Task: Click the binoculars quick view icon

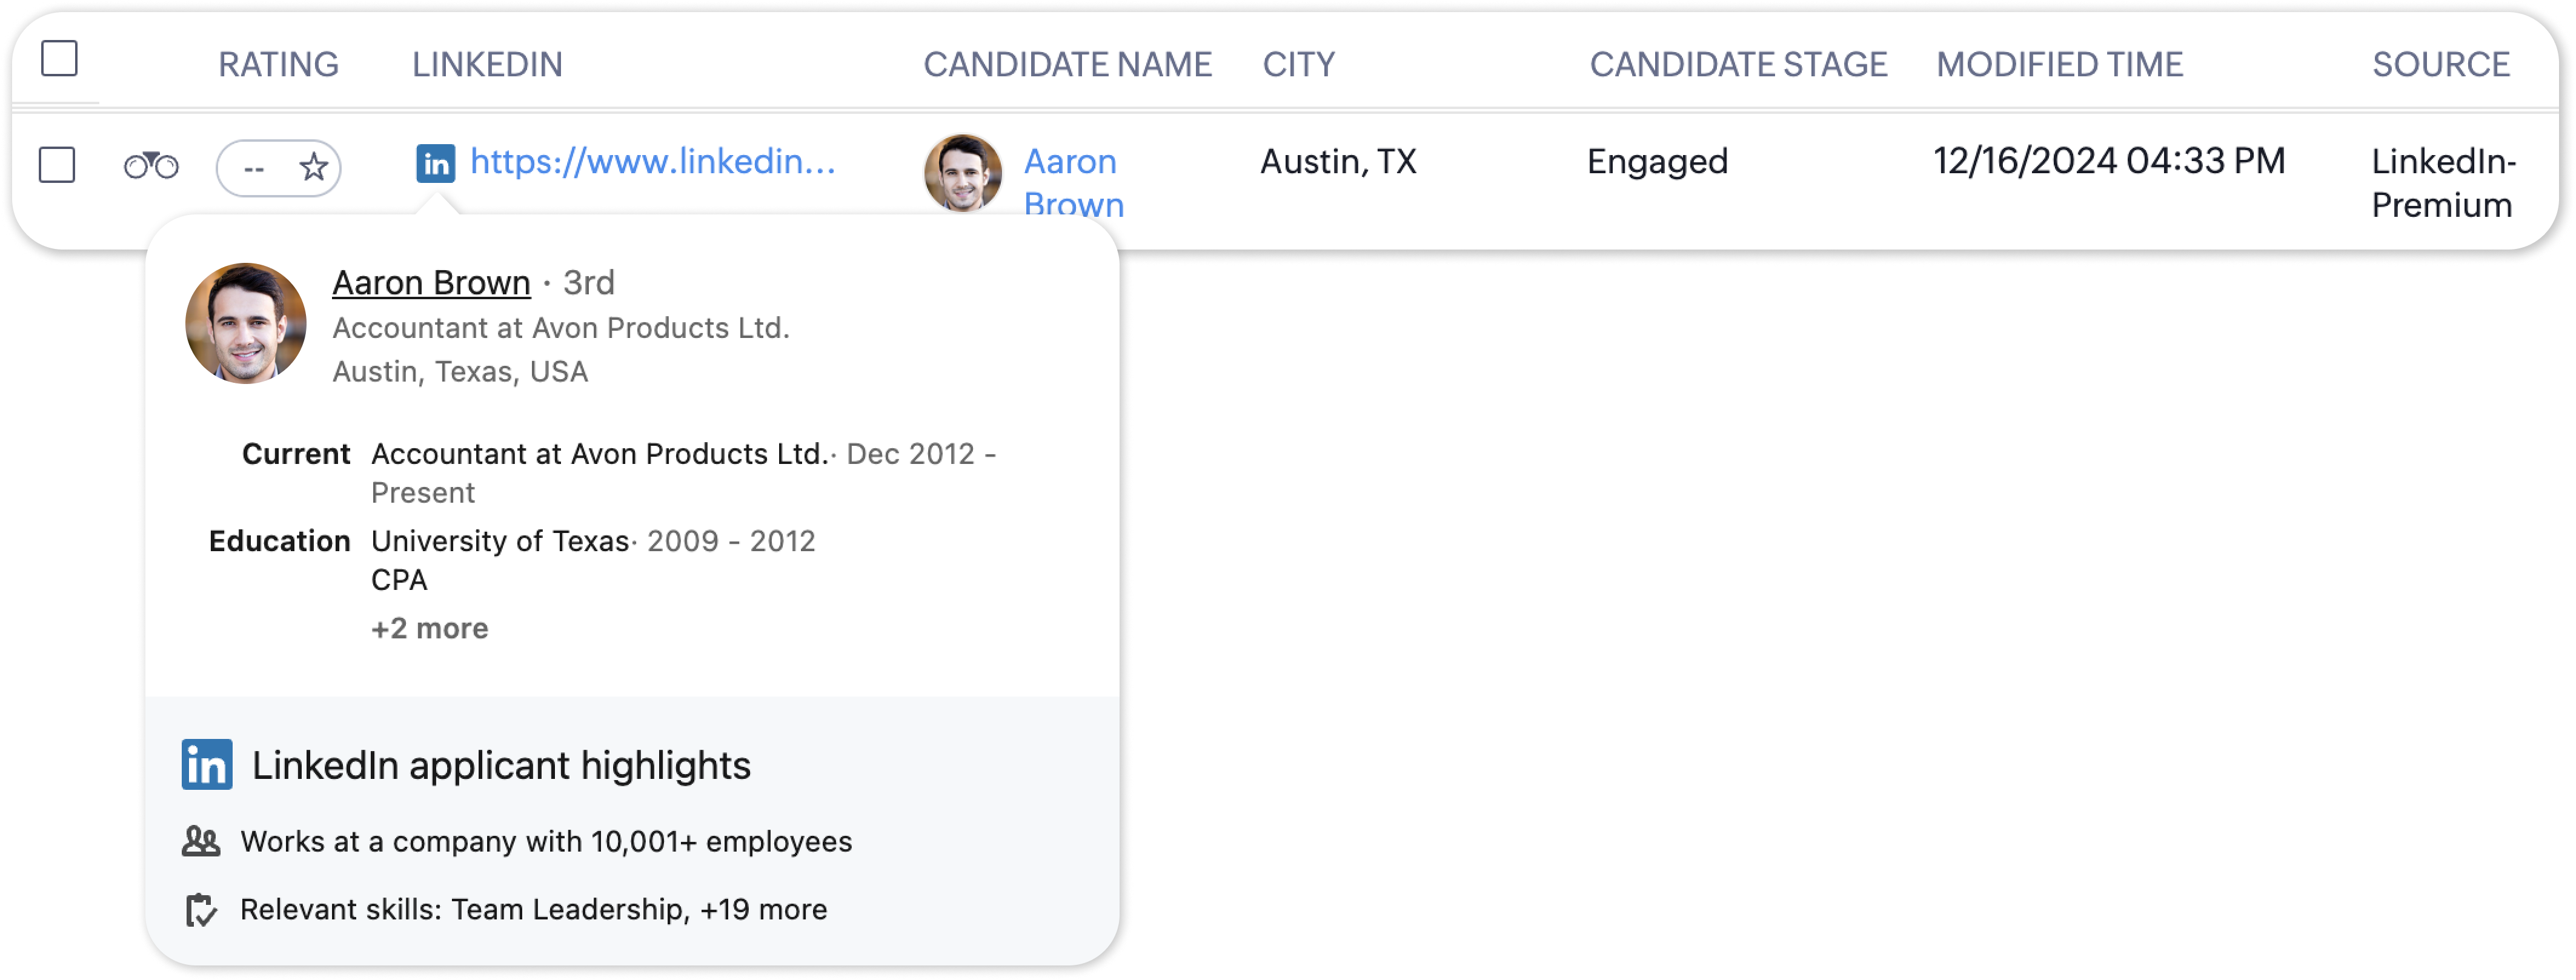Action: tap(151, 165)
